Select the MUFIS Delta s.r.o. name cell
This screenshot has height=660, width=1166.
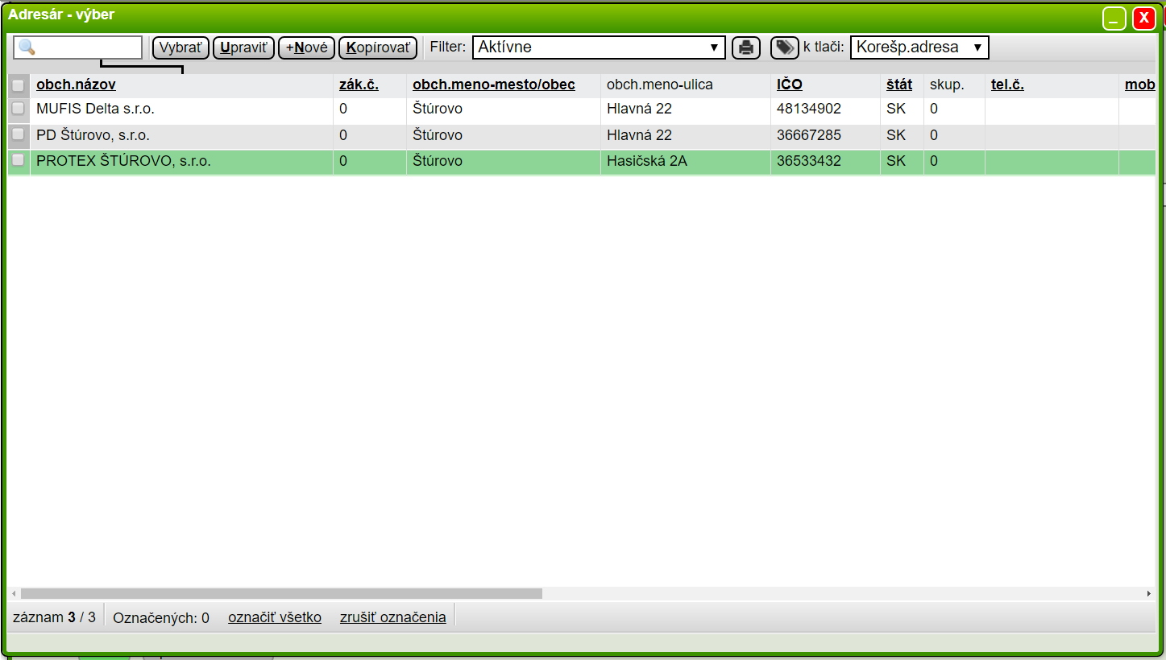(181, 109)
